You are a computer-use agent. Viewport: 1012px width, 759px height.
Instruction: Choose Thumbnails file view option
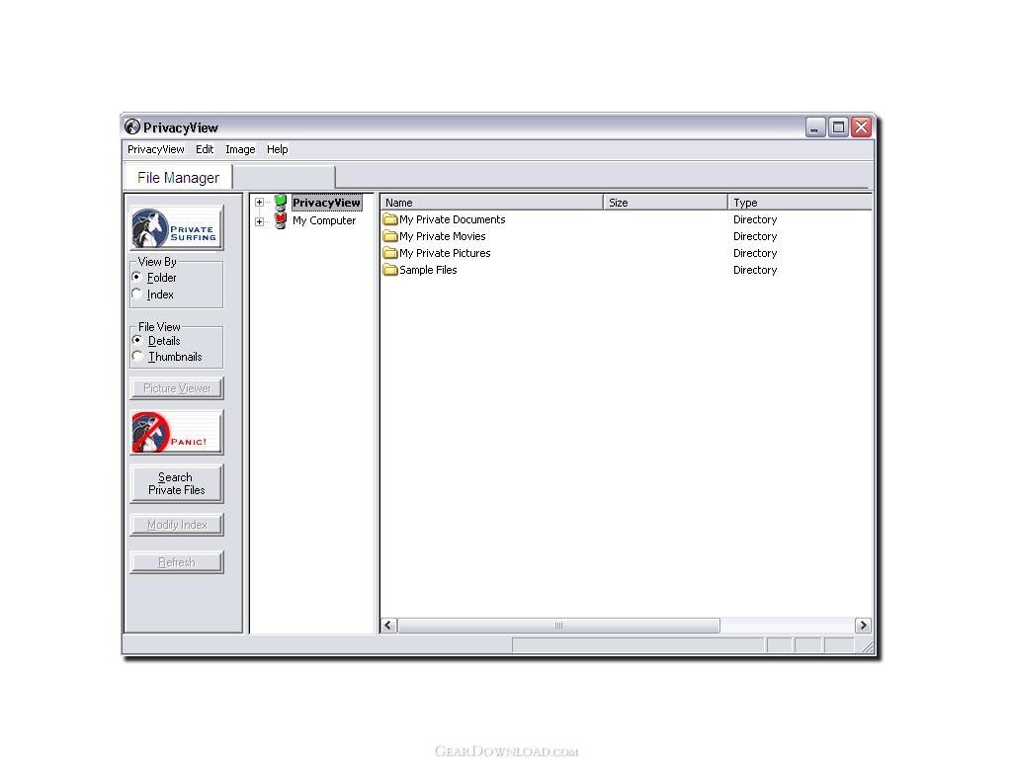tap(137, 356)
